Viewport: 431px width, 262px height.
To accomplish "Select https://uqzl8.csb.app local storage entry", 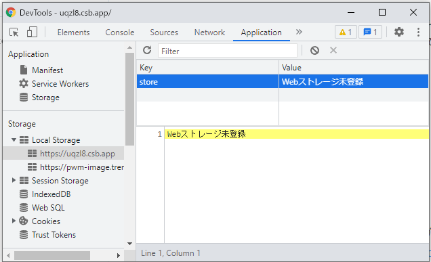I will coord(77,154).
